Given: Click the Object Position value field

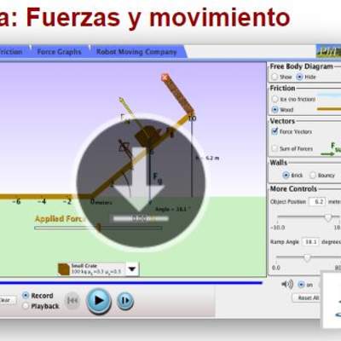Looking at the screenshot, I should [x=317, y=201].
